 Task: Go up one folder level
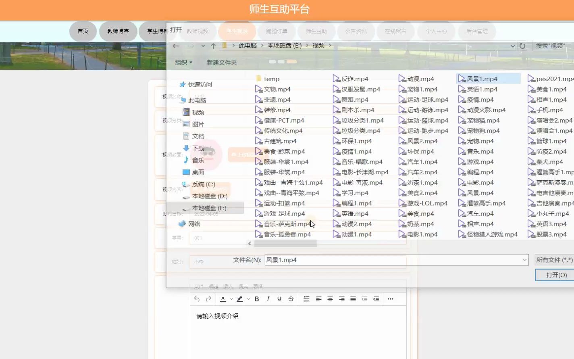[213, 46]
